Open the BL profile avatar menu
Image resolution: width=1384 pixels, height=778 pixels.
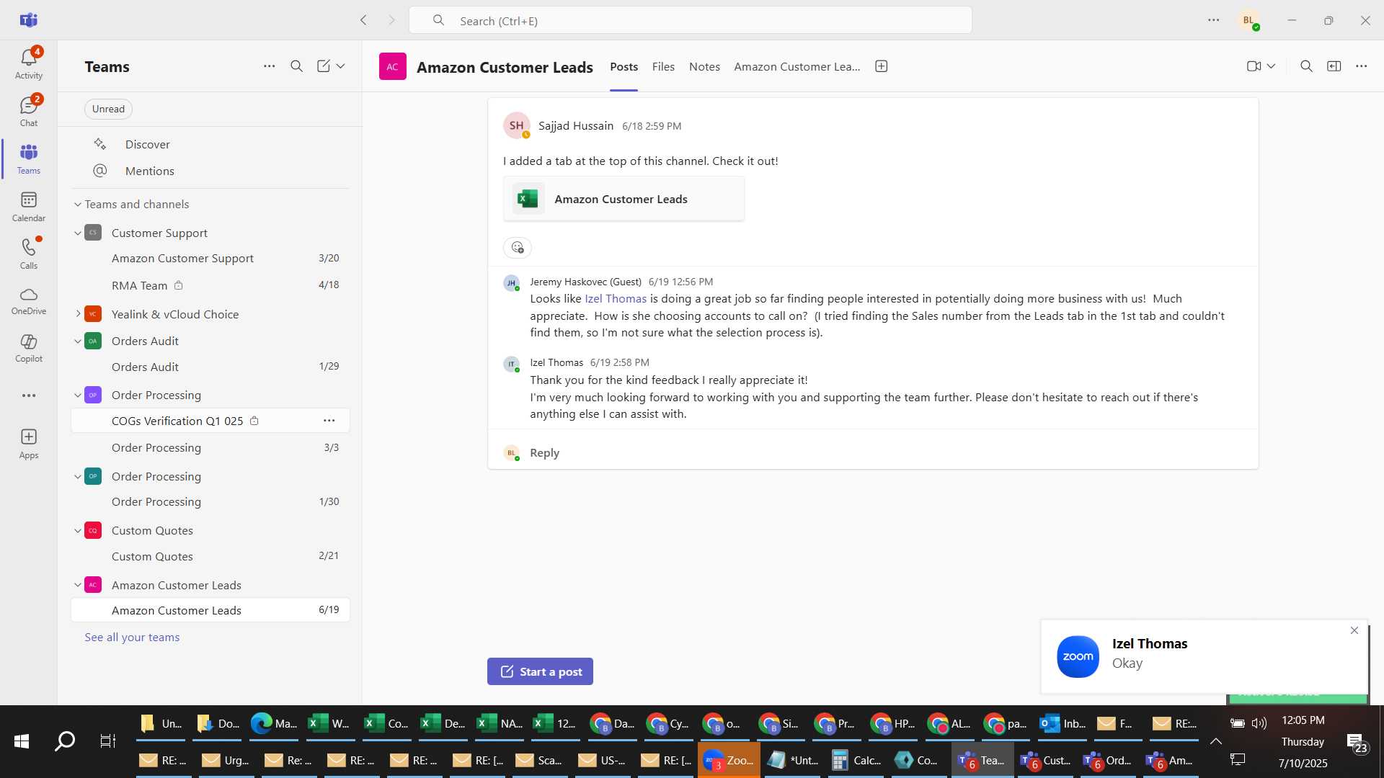(x=1249, y=20)
